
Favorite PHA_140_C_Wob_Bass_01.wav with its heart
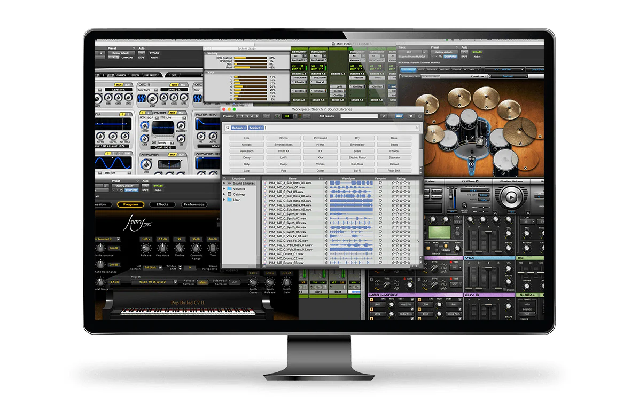coord(380,245)
